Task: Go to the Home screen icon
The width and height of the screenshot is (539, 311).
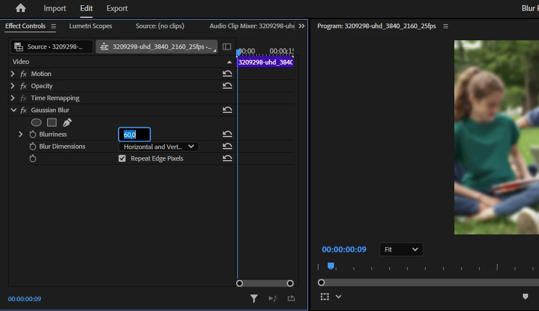Action: pyautogui.click(x=21, y=8)
